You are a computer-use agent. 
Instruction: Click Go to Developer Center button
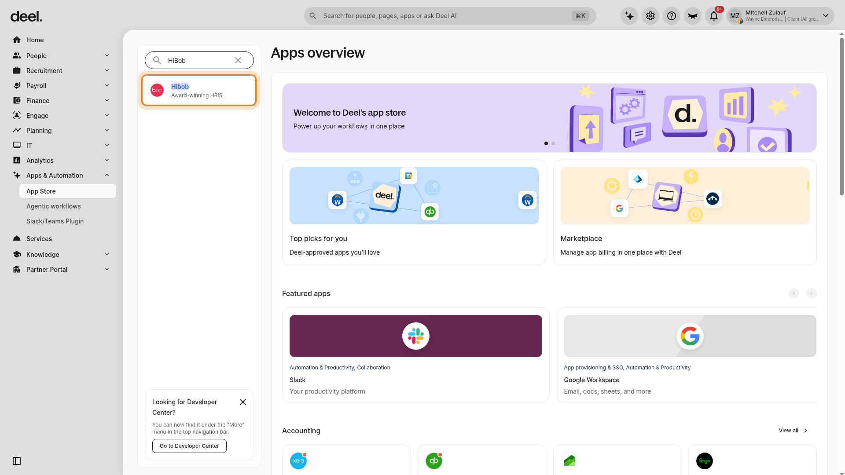click(x=189, y=446)
